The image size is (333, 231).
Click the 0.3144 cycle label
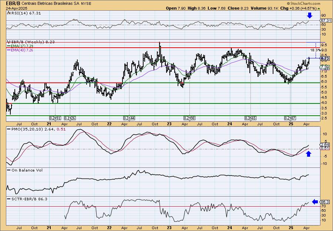129,118
